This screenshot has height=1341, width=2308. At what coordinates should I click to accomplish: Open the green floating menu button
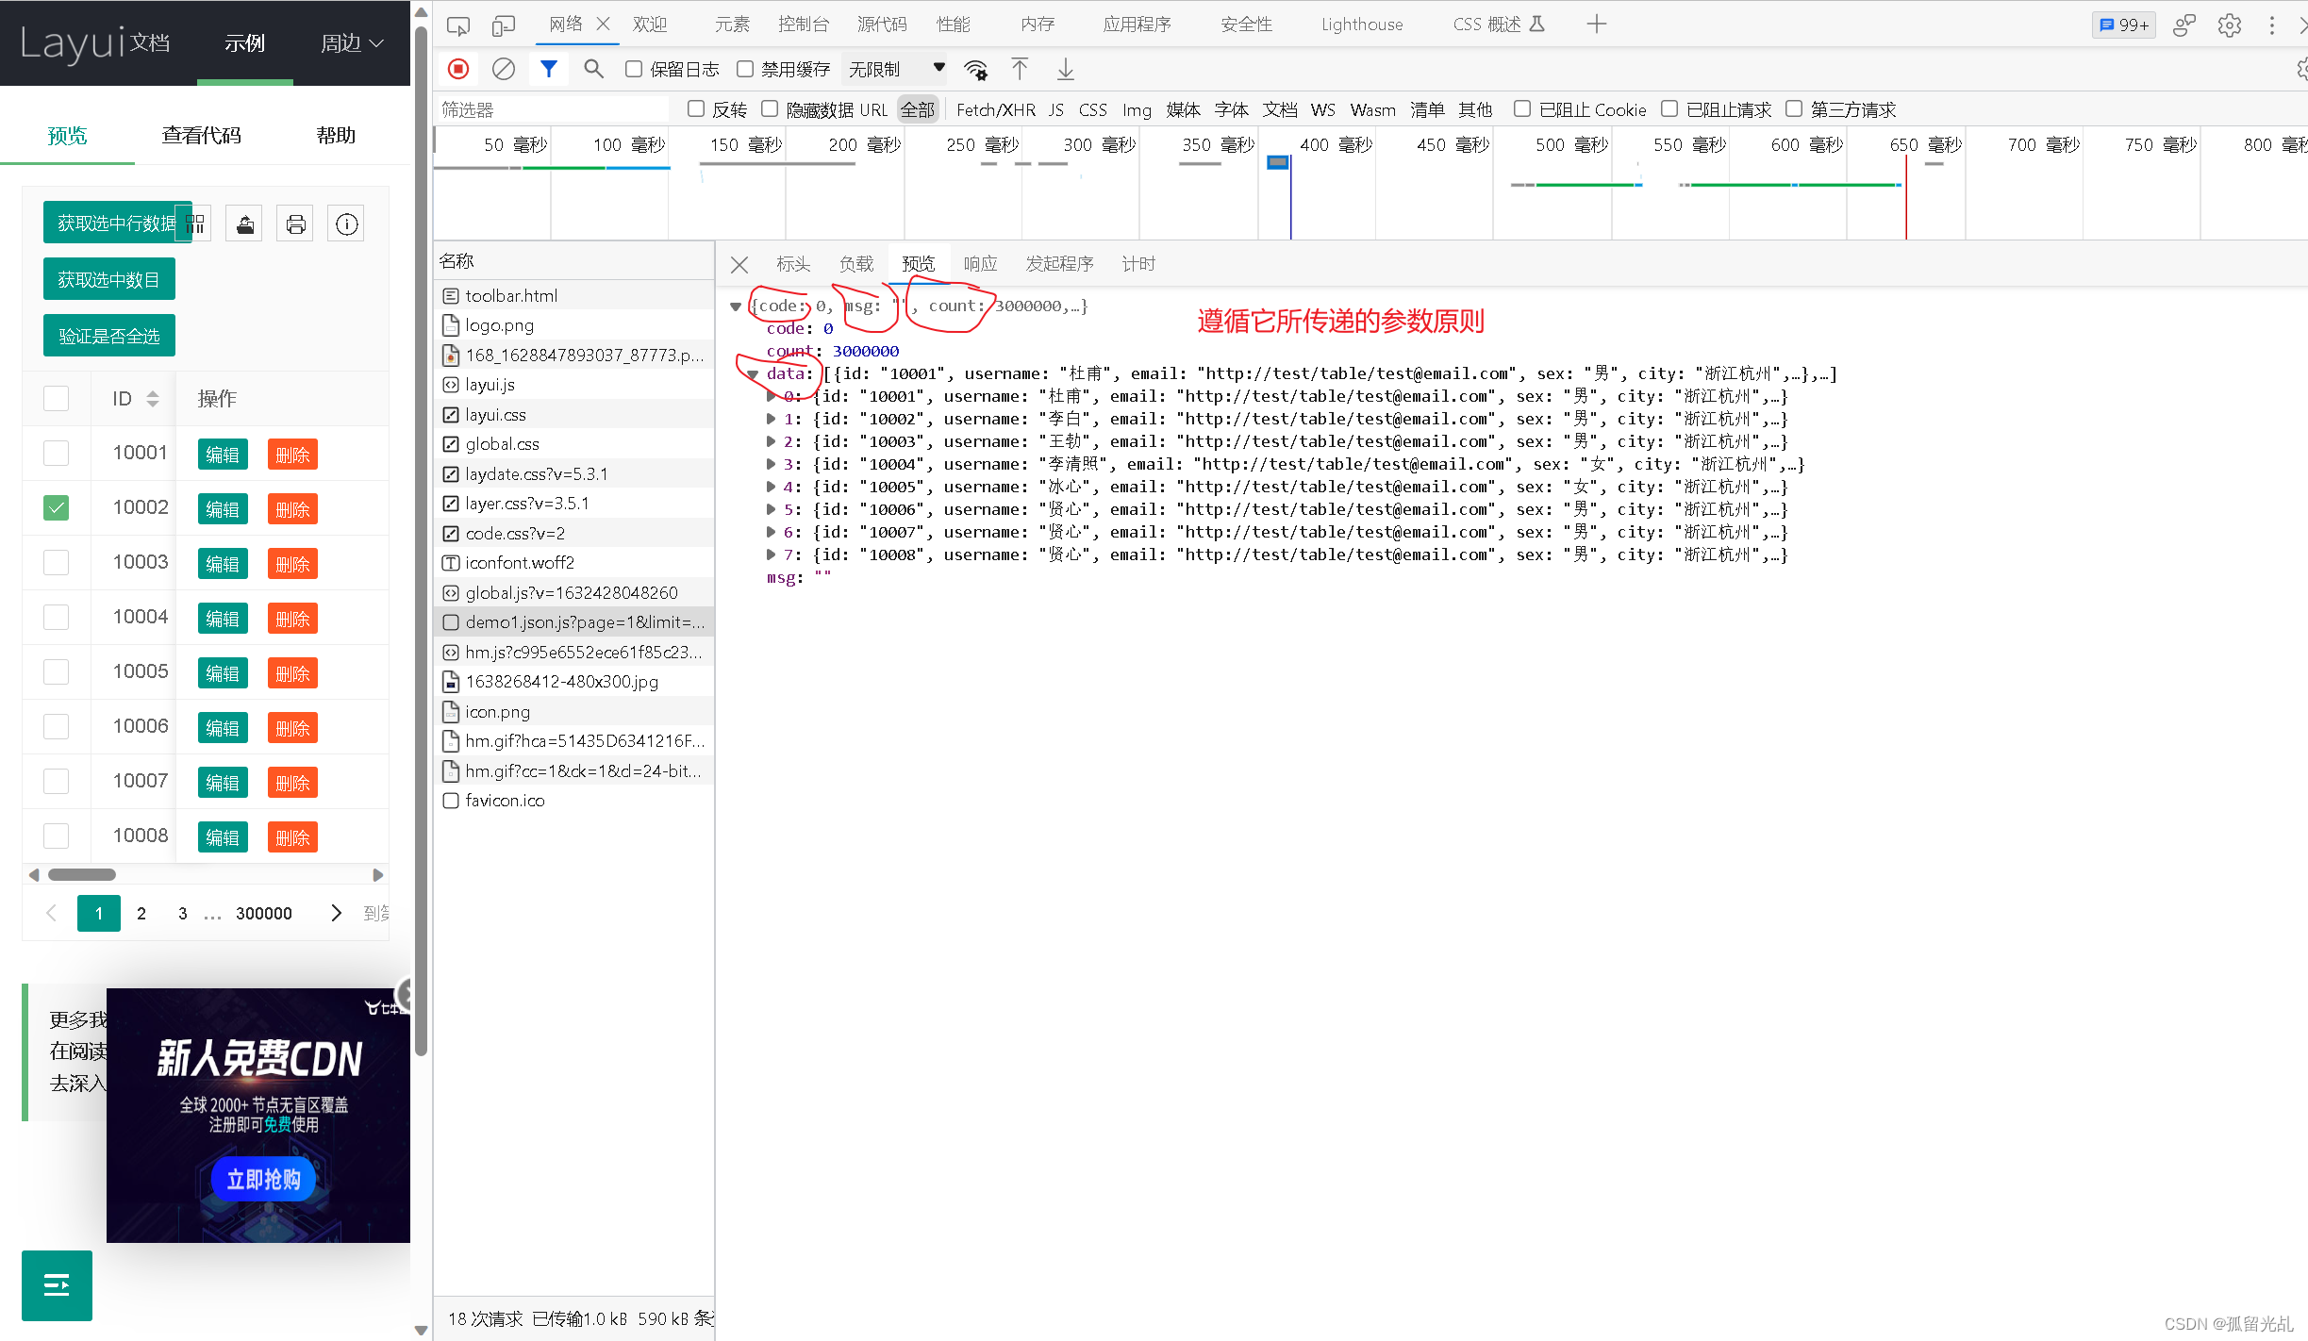pyautogui.click(x=57, y=1285)
